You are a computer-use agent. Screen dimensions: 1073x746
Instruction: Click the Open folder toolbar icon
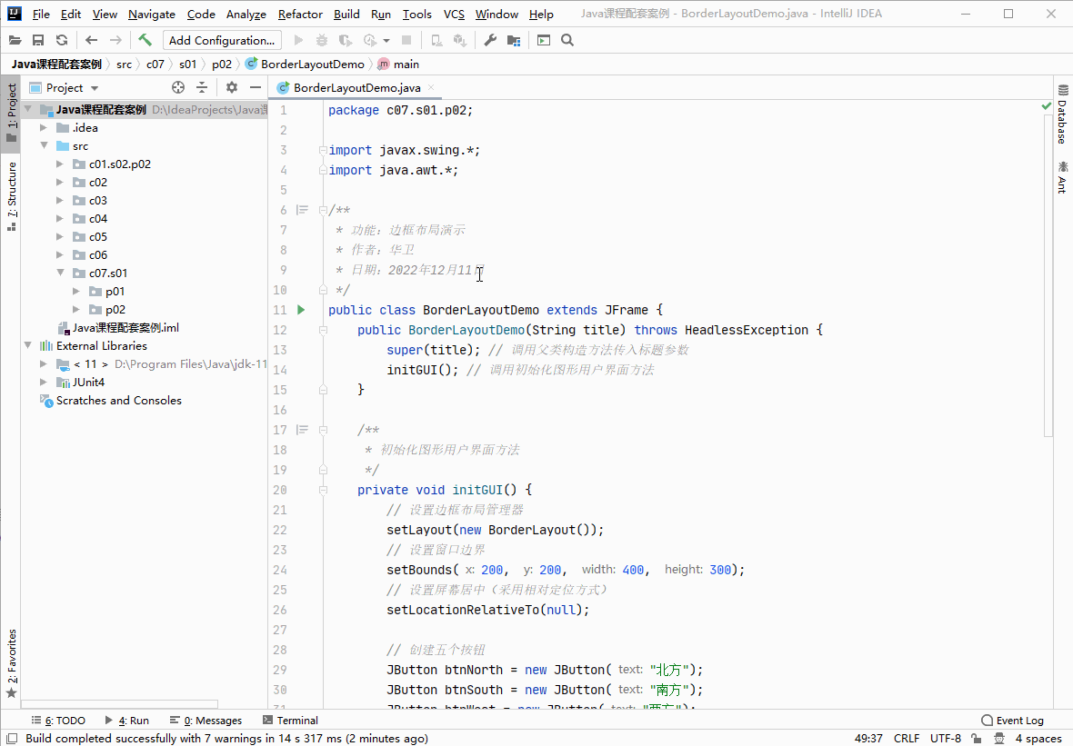(15, 40)
